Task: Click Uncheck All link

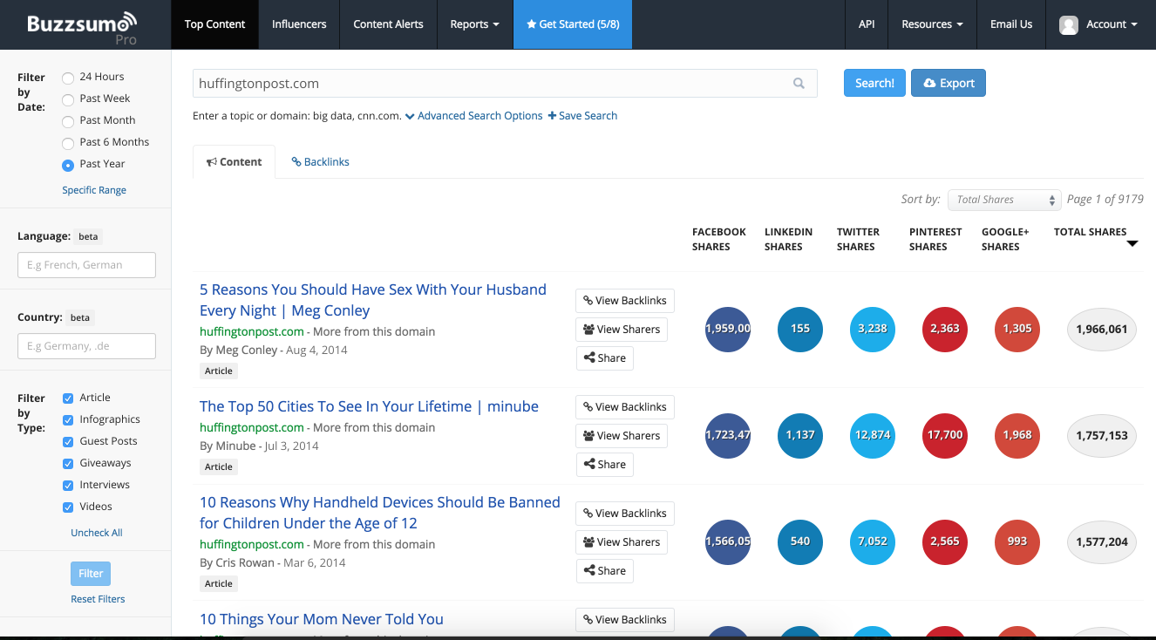Action: 97,533
